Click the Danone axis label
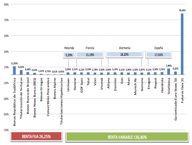Viewport: 192px width, 145px height. (75, 84)
